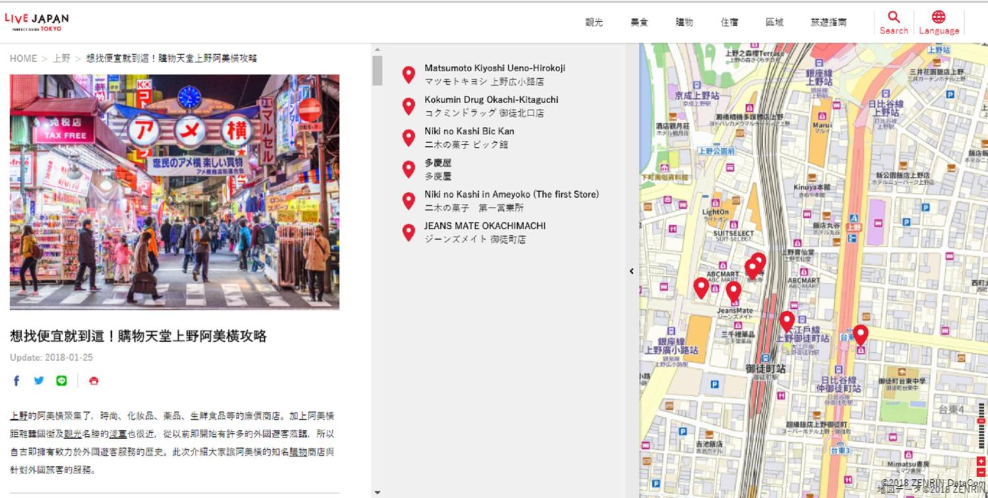Click ジーンズメイト 御徒町店 subtitle
Viewport: 988px width, 498px height.
pyautogui.click(x=475, y=239)
